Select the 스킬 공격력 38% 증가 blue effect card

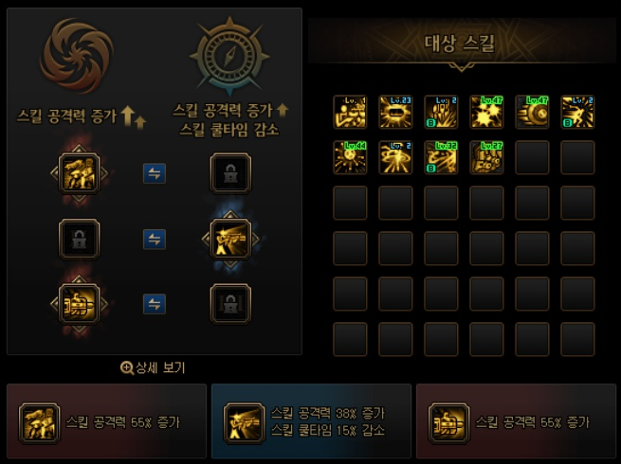pyautogui.click(x=311, y=420)
